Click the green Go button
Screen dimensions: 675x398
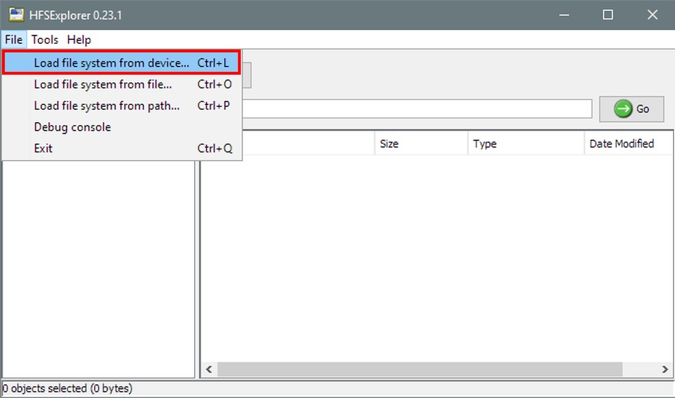[632, 109]
